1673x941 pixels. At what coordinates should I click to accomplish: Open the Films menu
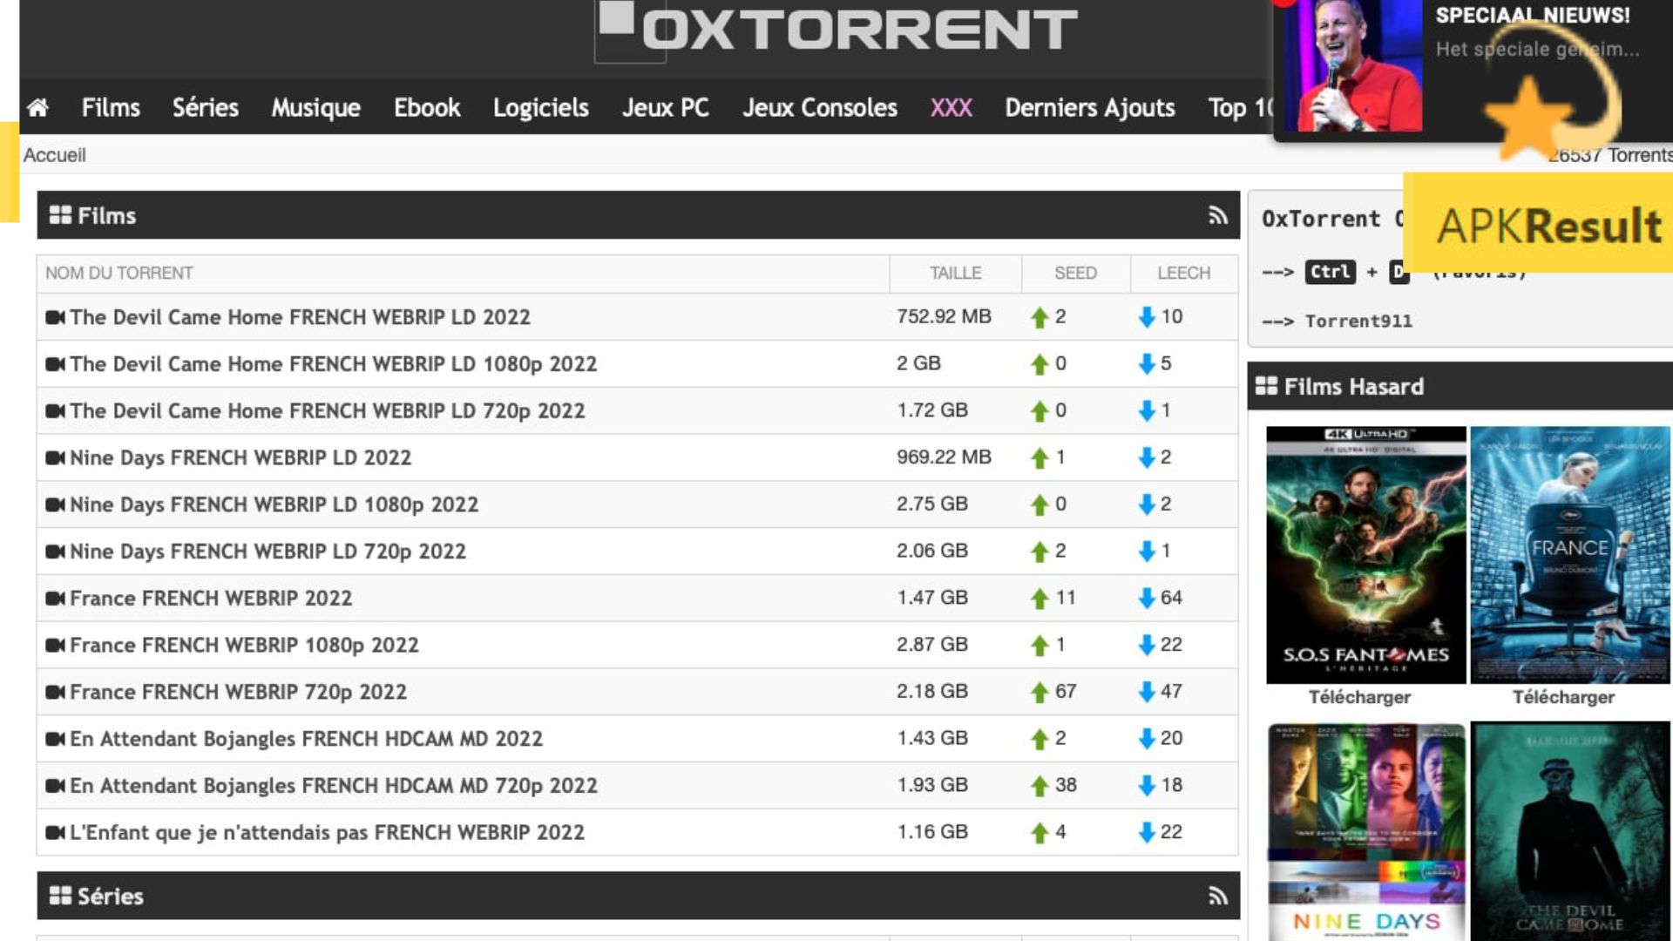tap(111, 108)
